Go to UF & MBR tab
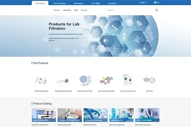 click(x=95, y=3)
